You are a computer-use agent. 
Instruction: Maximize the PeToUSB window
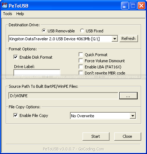[x=133, y=5]
